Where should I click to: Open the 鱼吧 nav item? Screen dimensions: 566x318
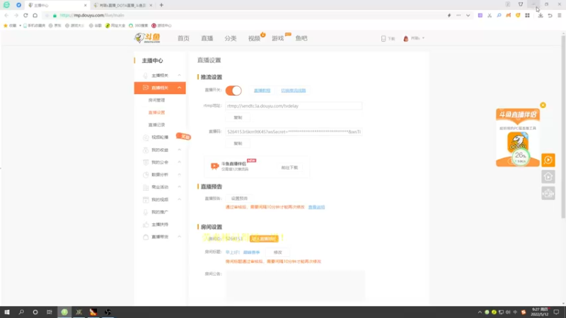(x=301, y=38)
